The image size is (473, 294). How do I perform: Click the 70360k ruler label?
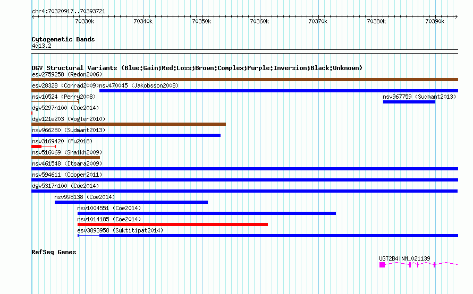tap(260, 21)
